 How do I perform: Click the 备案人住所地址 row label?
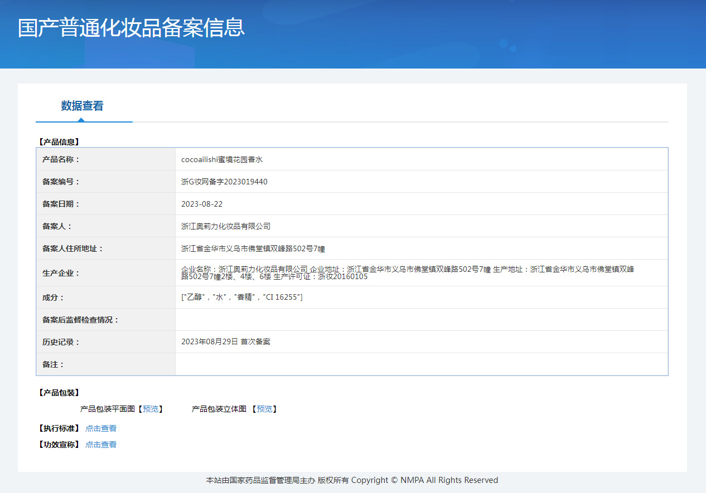point(73,248)
